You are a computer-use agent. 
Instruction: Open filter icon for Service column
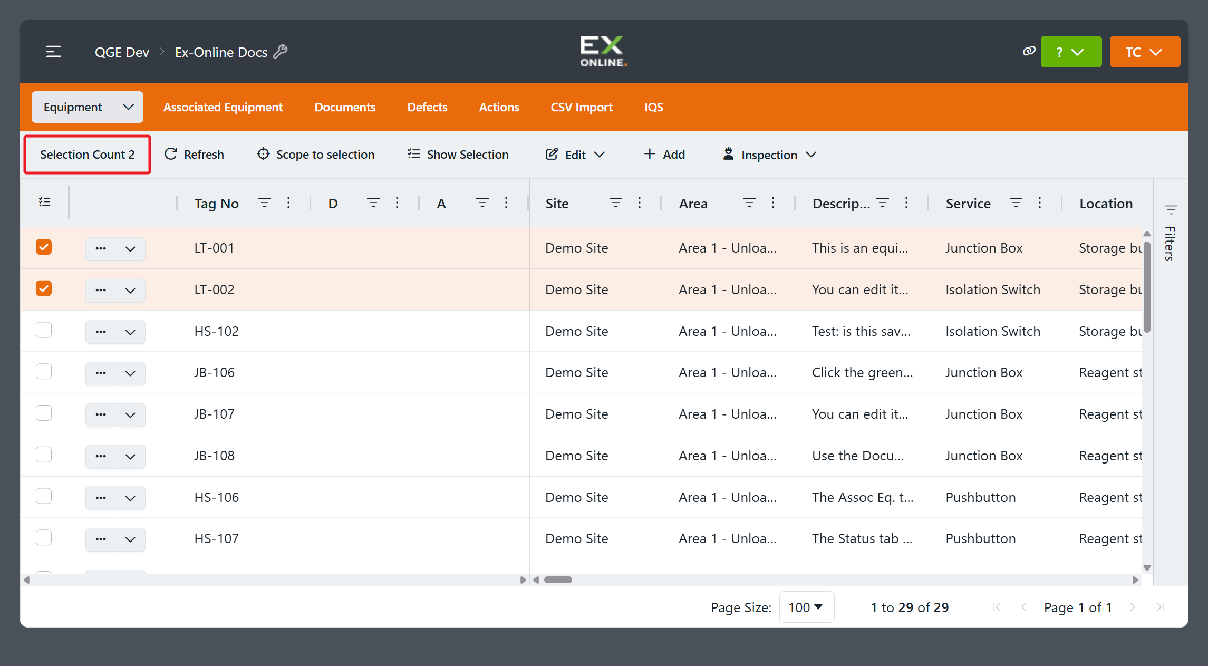(1016, 203)
